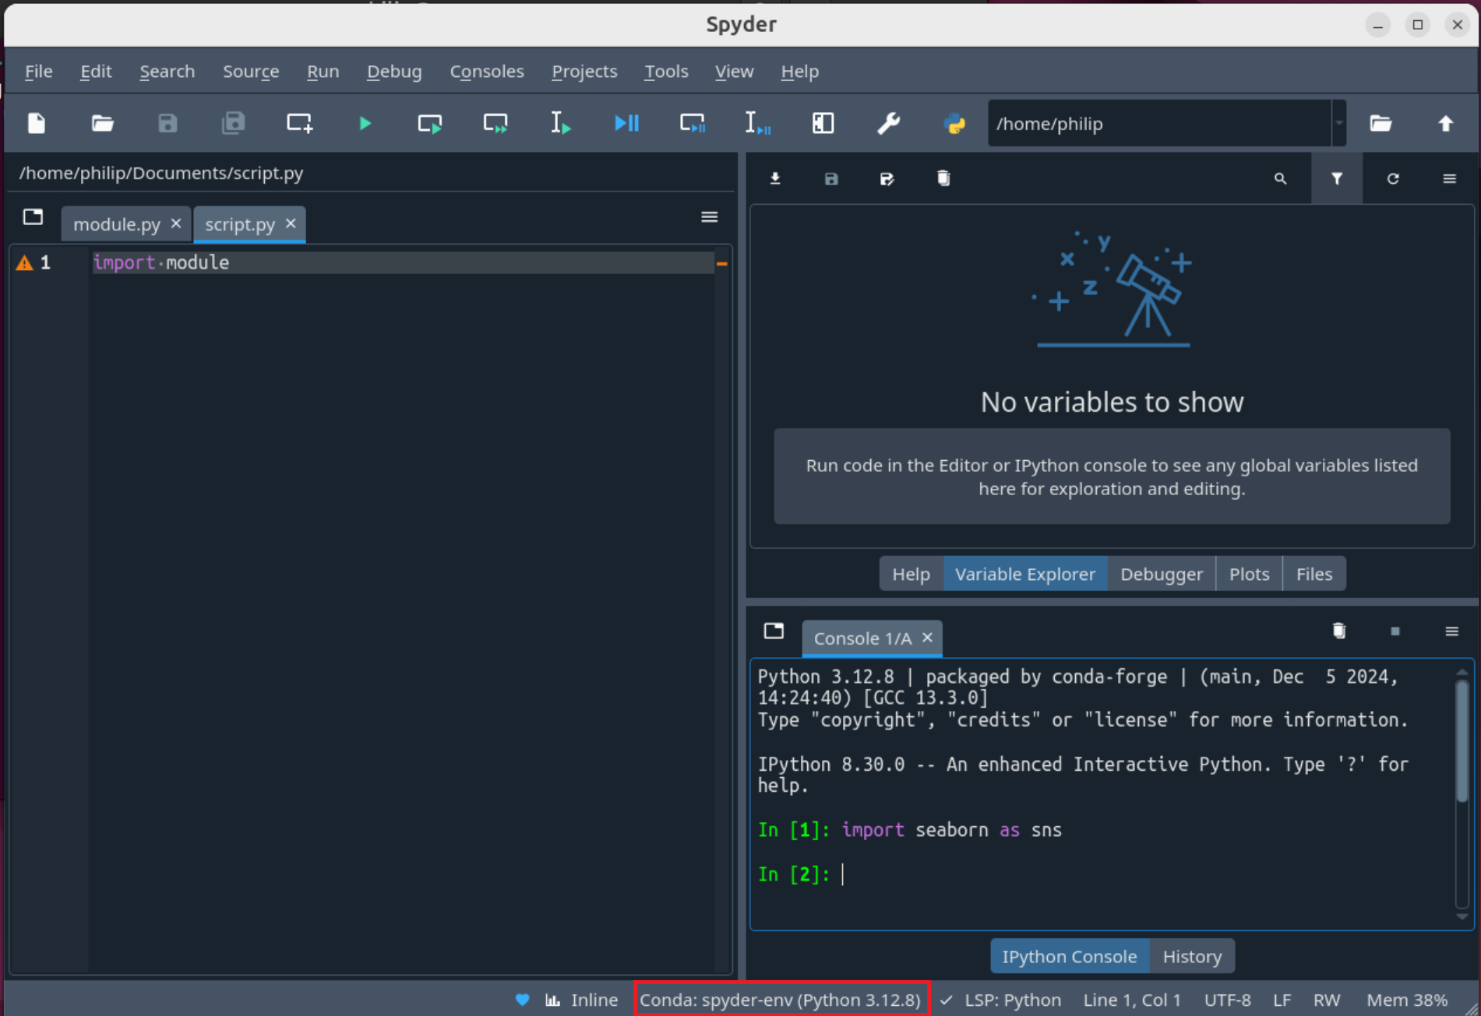Open the File menu
Viewport: 1481px width, 1016px height.
(39, 71)
